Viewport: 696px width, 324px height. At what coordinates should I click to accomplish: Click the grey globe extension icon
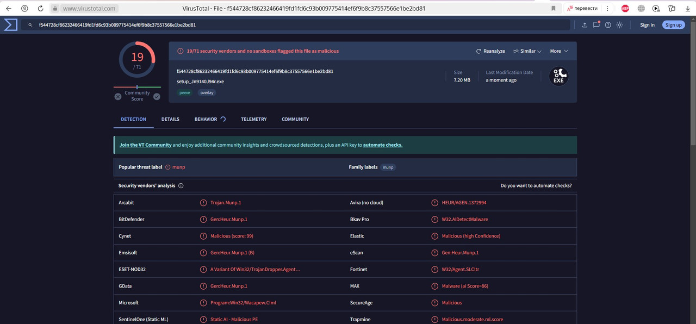click(641, 8)
